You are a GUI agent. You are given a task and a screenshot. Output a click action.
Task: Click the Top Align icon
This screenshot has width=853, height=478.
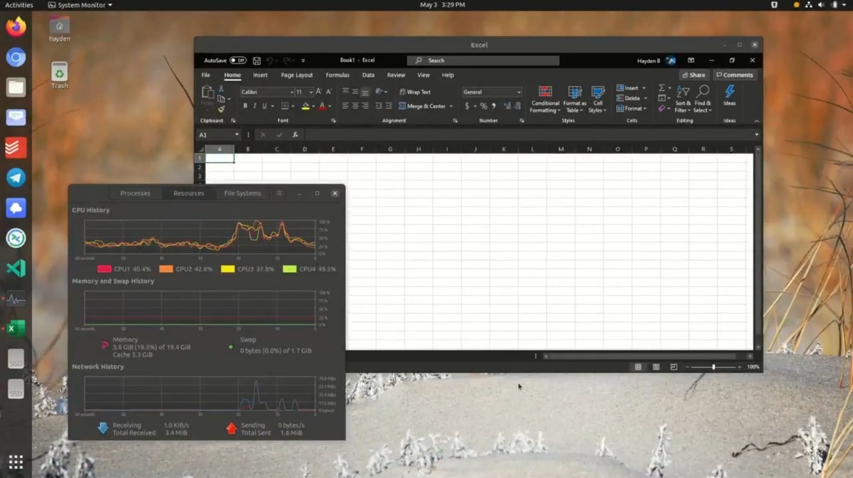(345, 92)
